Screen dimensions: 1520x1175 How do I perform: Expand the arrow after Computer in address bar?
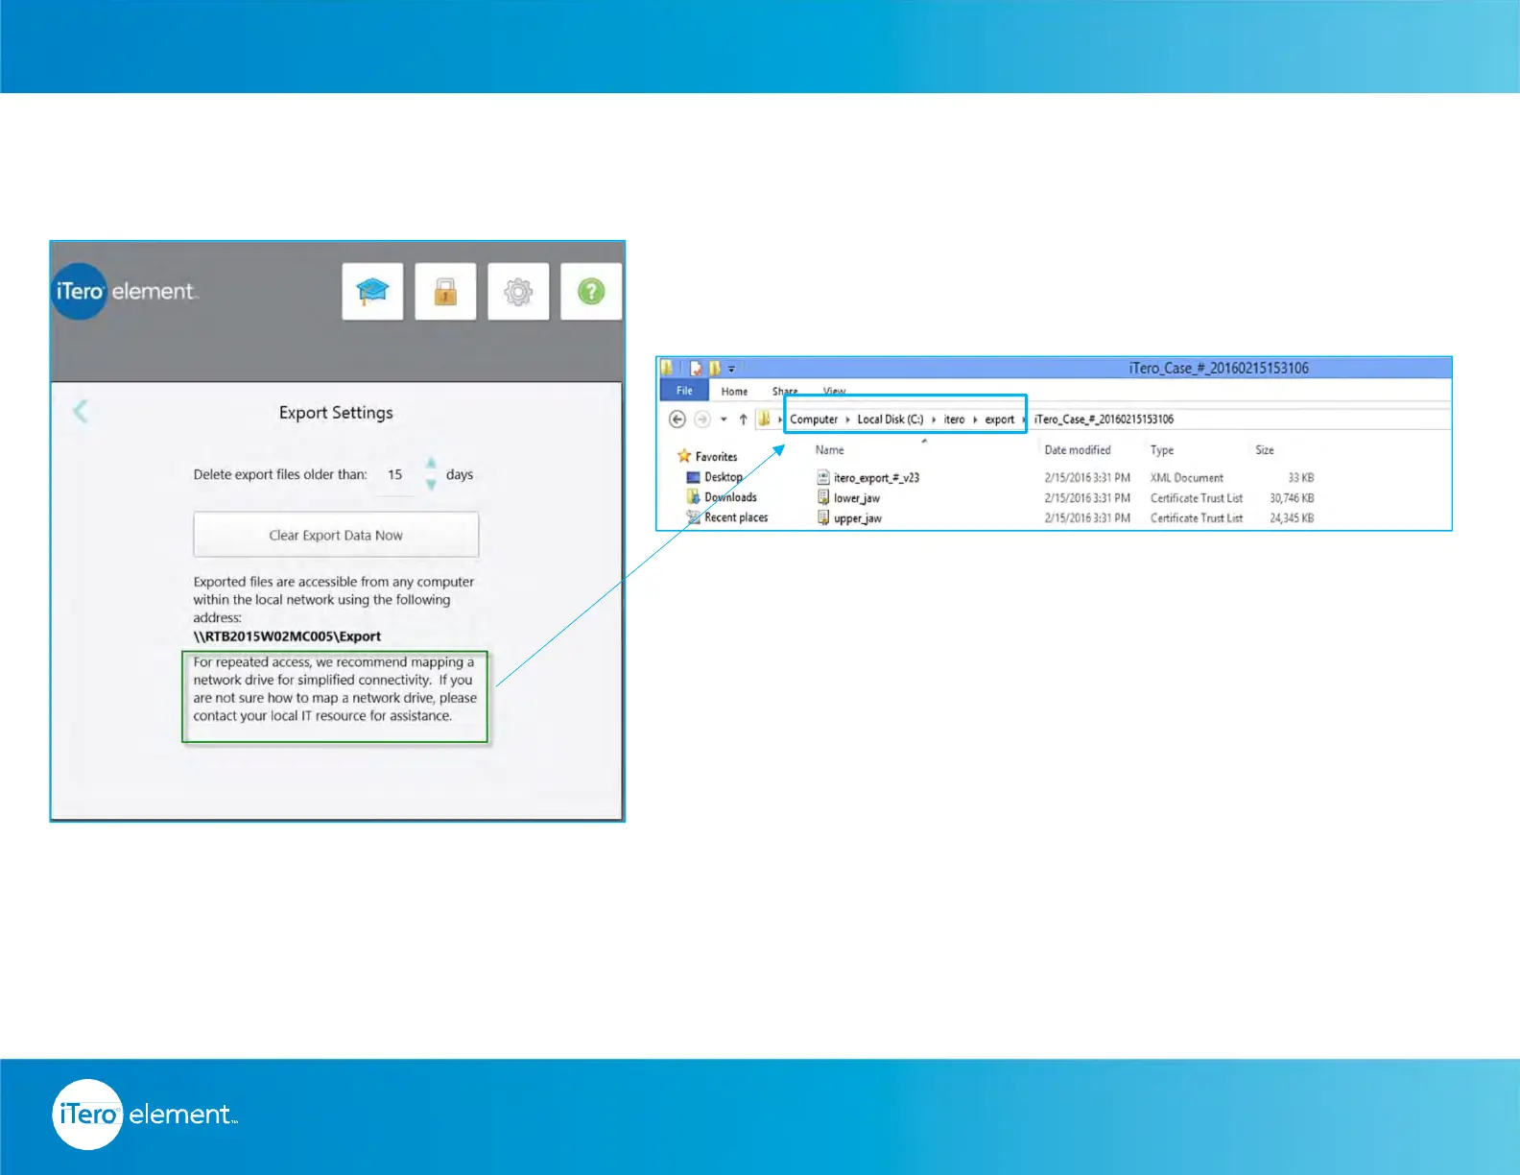[847, 420]
